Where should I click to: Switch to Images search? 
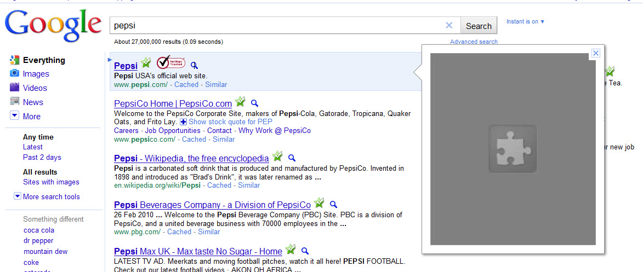(36, 74)
